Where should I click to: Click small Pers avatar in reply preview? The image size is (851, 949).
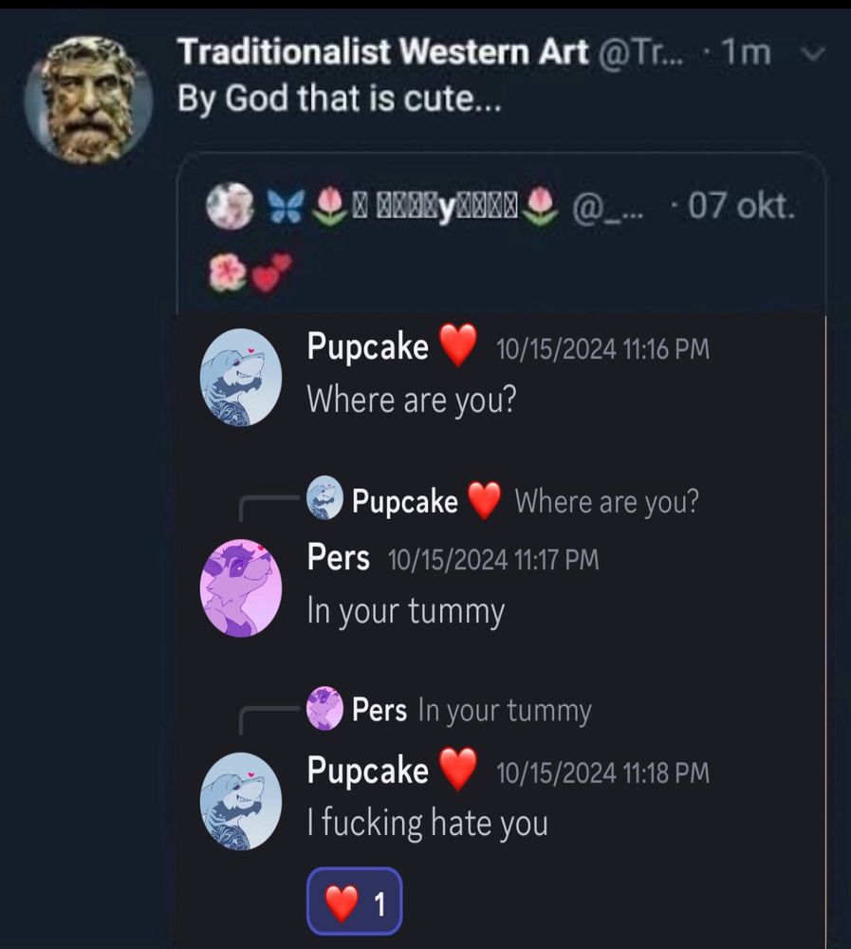[x=324, y=708]
